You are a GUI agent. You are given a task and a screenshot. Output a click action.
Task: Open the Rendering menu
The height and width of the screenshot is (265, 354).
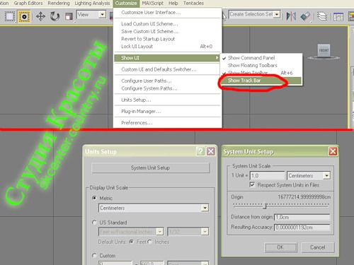[x=59, y=4]
